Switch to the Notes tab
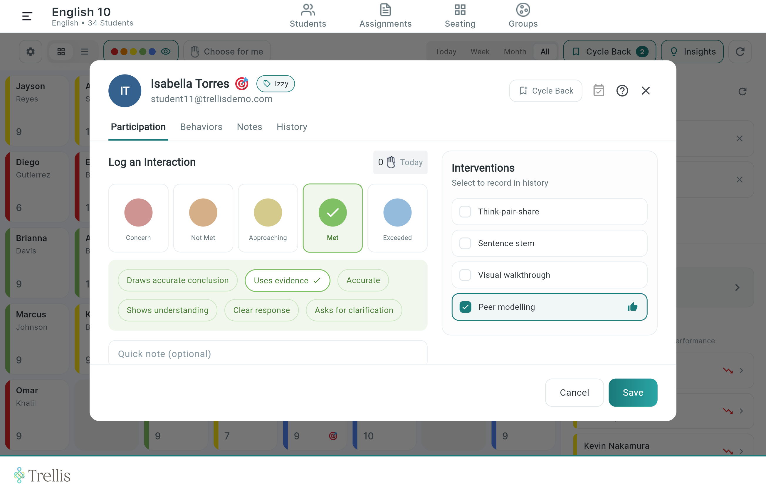766x494 pixels. [249, 127]
